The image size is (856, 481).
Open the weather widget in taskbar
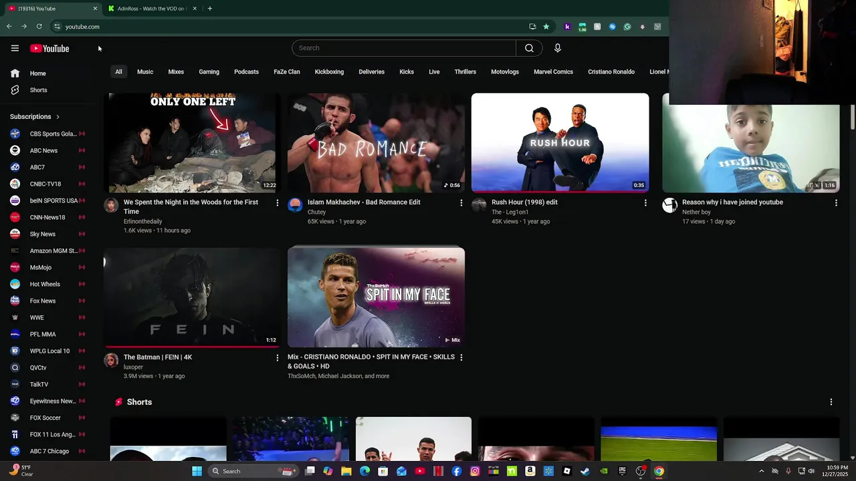tap(20, 471)
